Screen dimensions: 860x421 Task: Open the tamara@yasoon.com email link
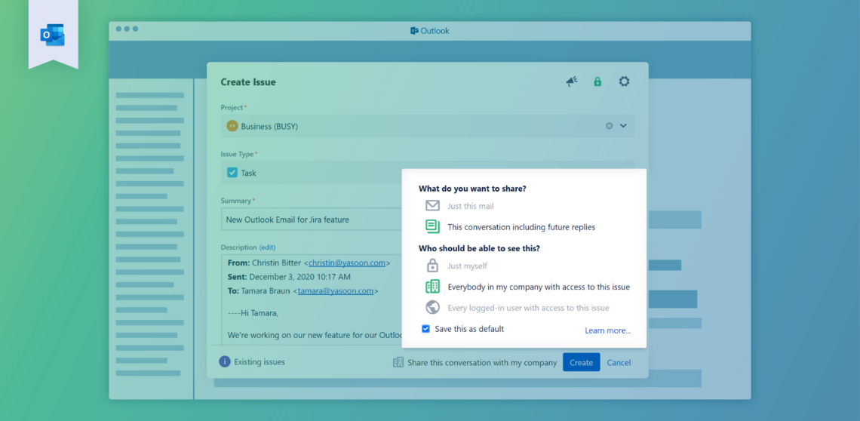pyautogui.click(x=336, y=291)
